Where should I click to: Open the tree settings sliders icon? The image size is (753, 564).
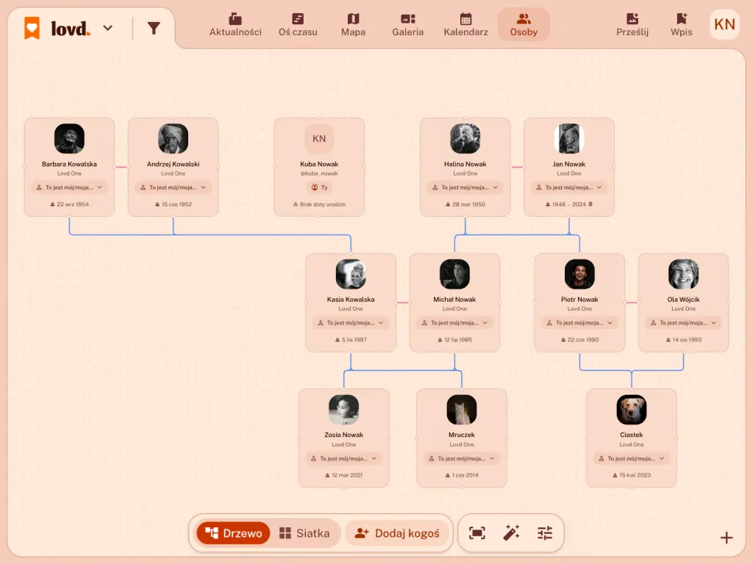pyautogui.click(x=545, y=533)
